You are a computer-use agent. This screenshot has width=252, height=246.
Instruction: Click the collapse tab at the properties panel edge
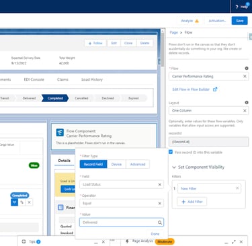point(251,36)
